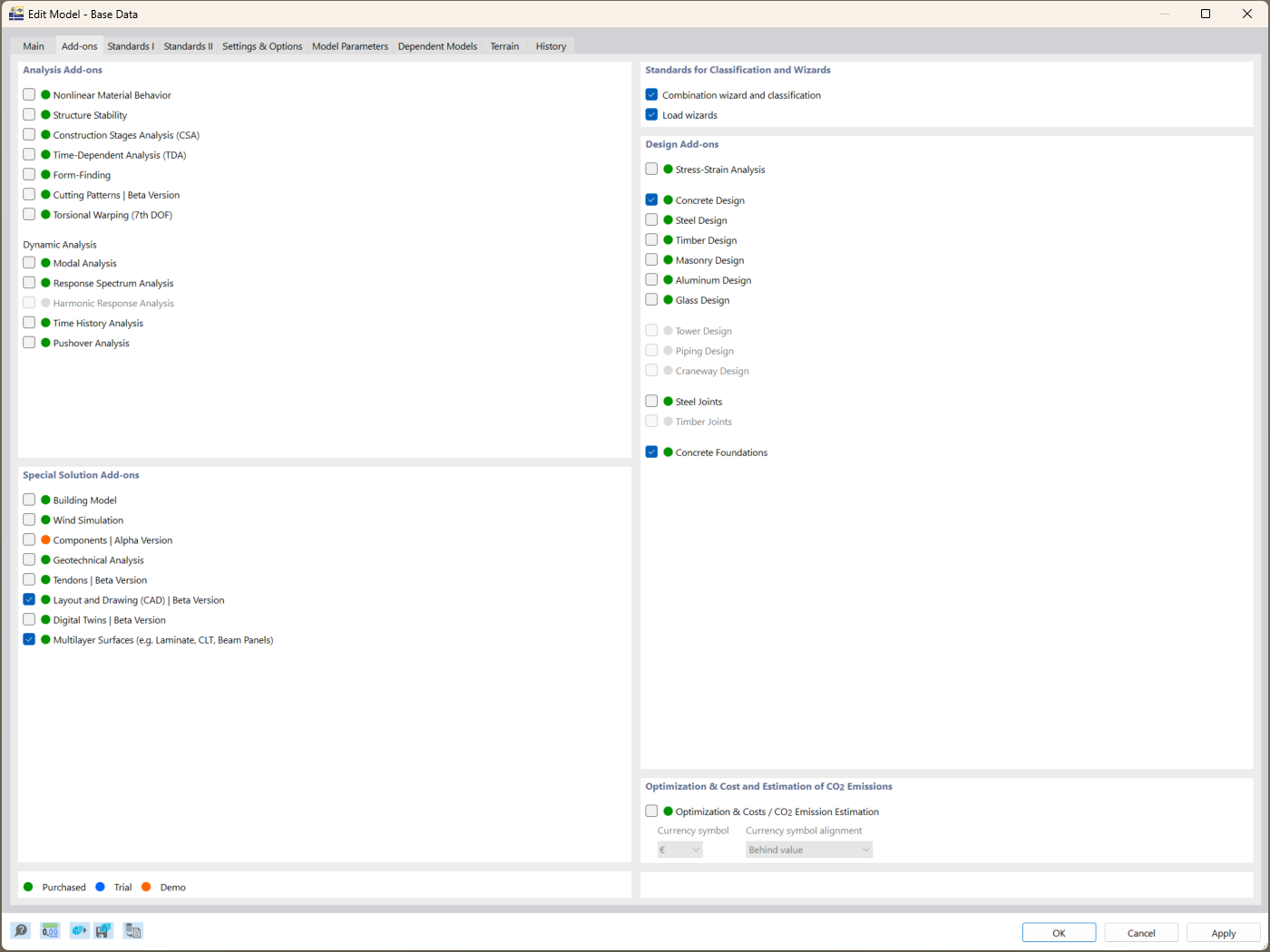Toggle off Layout and Drawing (CAD) Beta
Screen dimensions: 1270x952
click(28, 599)
